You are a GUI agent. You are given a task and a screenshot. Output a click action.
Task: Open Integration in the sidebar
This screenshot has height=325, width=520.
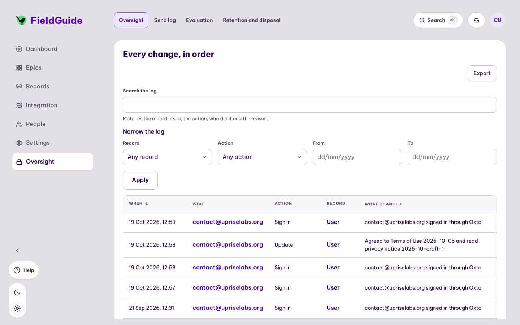coord(53,105)
